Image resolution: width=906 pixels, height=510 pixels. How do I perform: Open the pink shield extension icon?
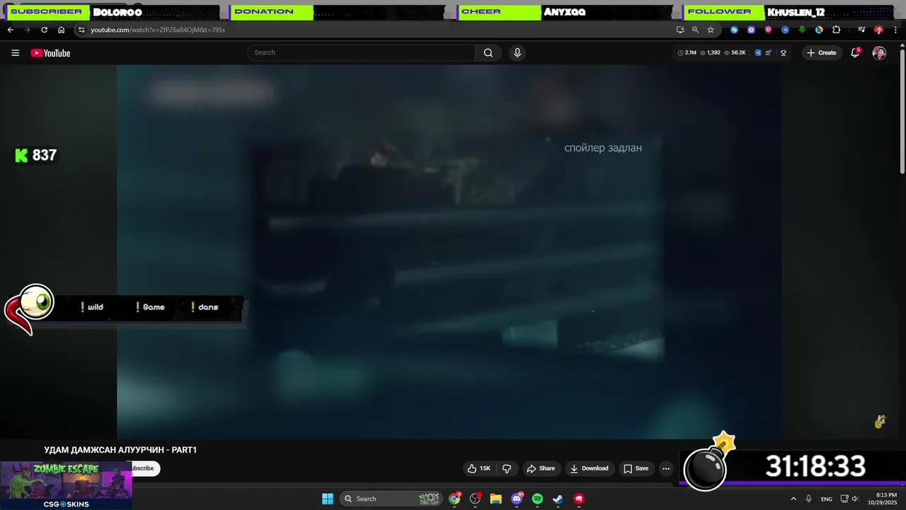768,30
